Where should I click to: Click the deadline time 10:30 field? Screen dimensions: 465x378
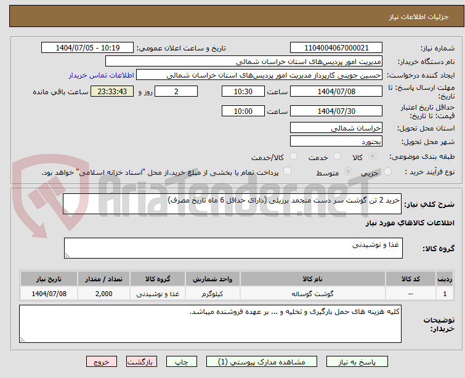click(x=243, y=91)
